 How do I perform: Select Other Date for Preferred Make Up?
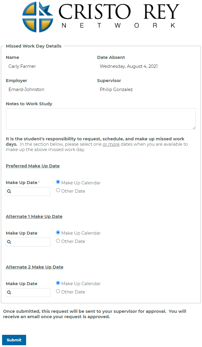click(58, 190)
